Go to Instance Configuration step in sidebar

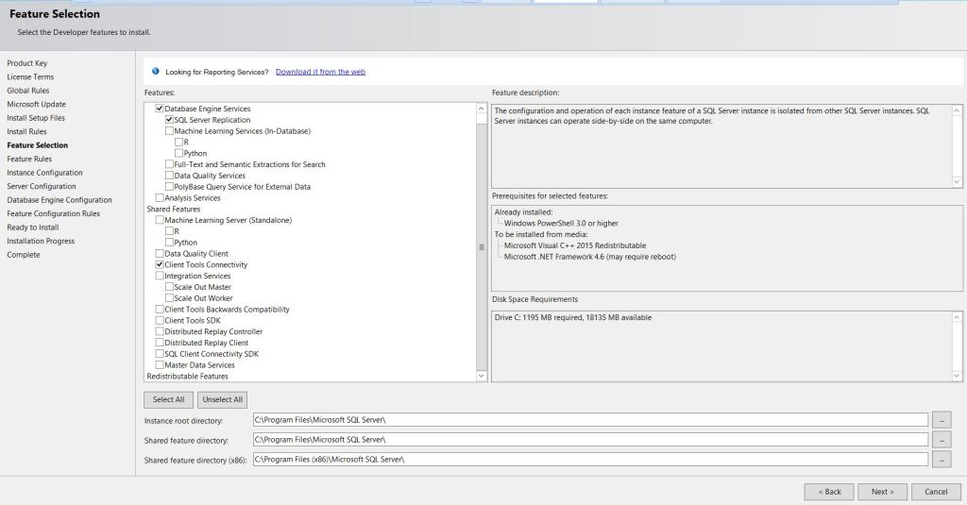click(x=44, y=173)
